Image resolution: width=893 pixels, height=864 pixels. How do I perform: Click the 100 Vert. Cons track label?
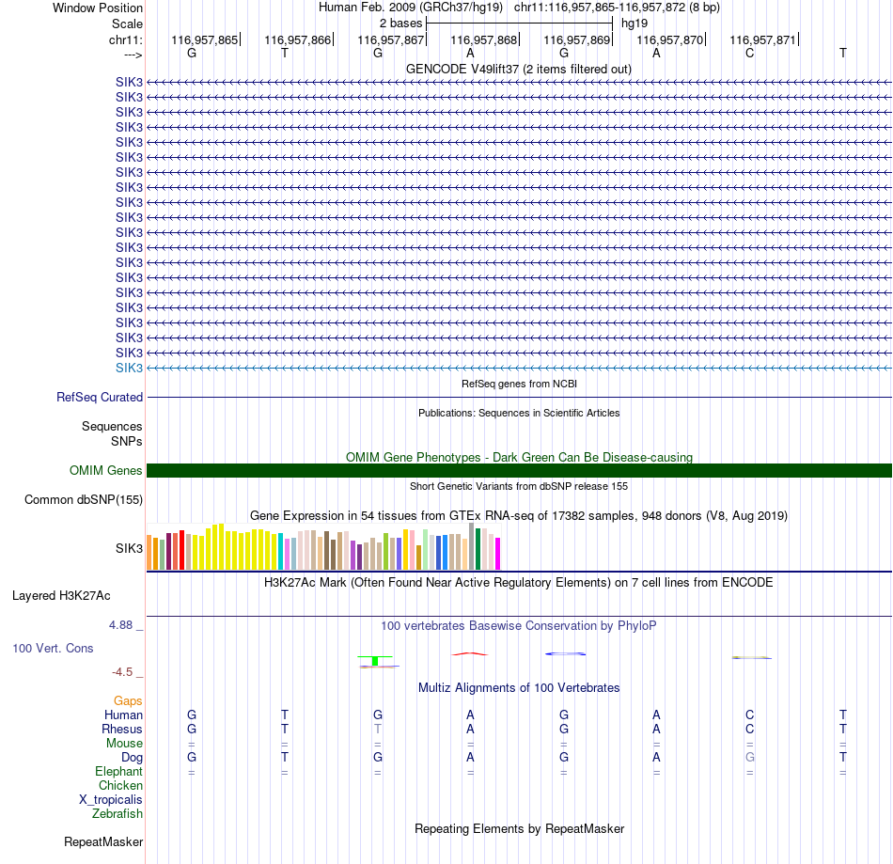point(53,648)
